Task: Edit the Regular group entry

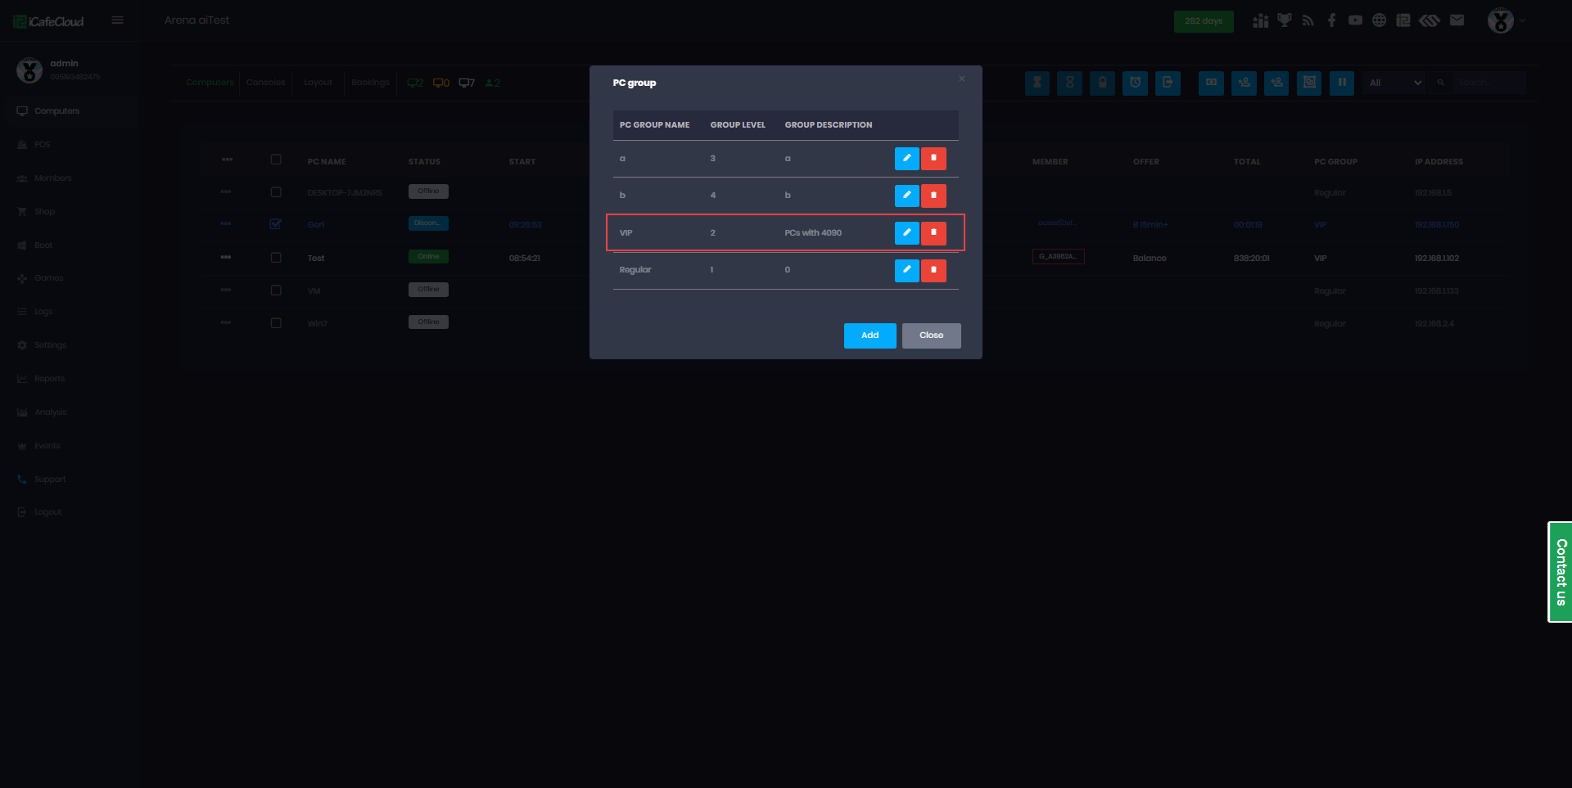Action: 906,270
